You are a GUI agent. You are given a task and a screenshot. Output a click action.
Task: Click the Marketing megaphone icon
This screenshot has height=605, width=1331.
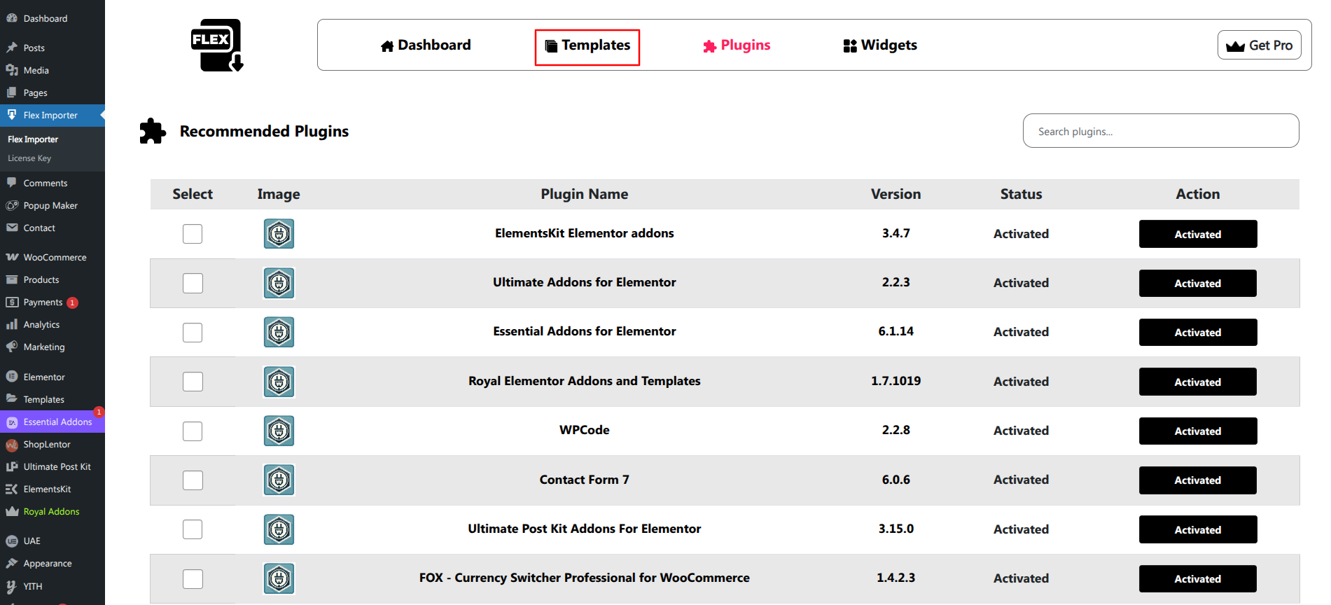pos(12,347)
